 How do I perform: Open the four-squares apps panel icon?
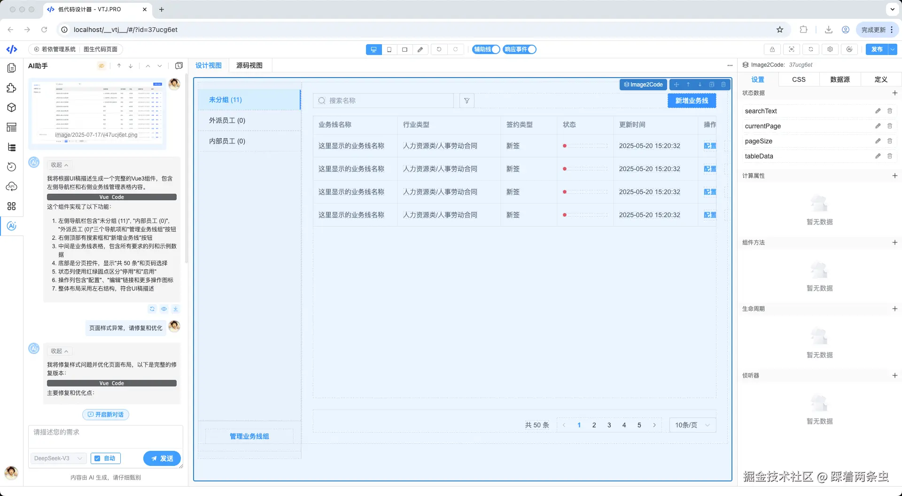(12, 206)
